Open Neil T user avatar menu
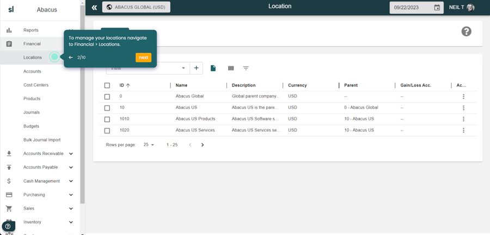This screenshot has width=490, height=235. click(x=470, y=8)
